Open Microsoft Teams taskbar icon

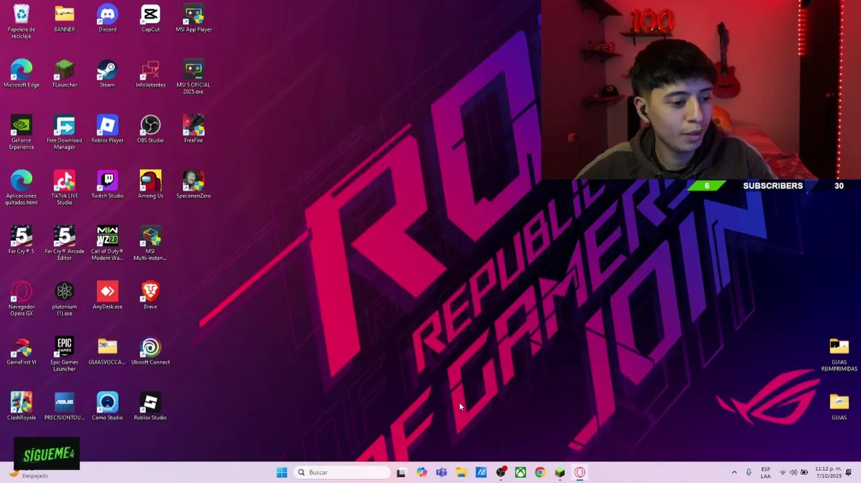[x=442, y=472]
